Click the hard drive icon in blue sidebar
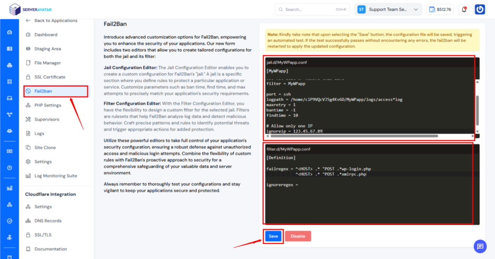The image size is (495, 259). pos(10,98)
